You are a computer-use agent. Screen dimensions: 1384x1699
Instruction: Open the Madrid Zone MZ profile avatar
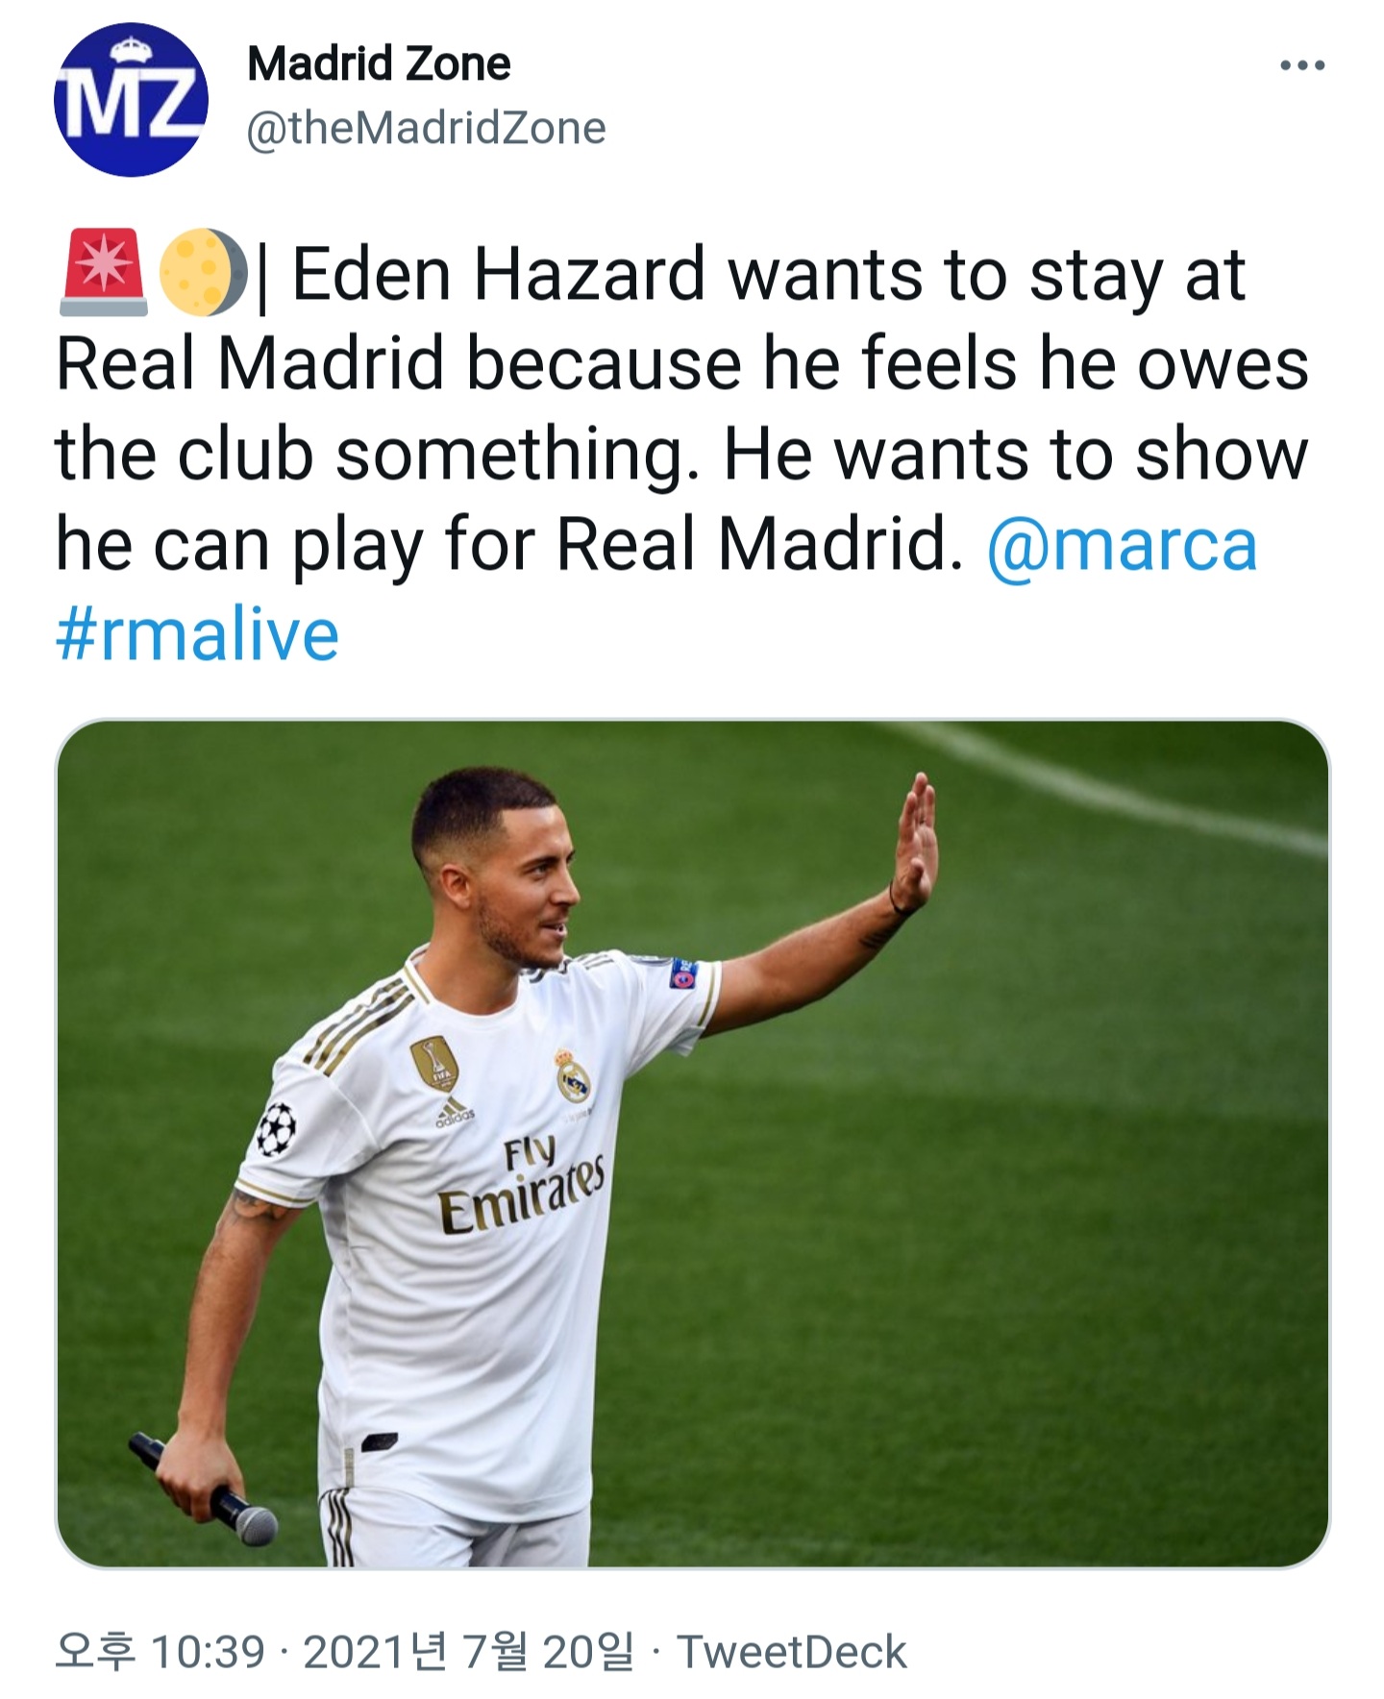(x=130, y=99)
